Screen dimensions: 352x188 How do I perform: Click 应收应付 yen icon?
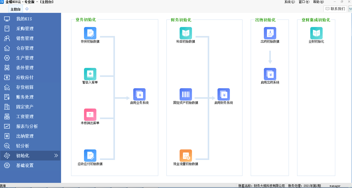[x=7, y=77]
